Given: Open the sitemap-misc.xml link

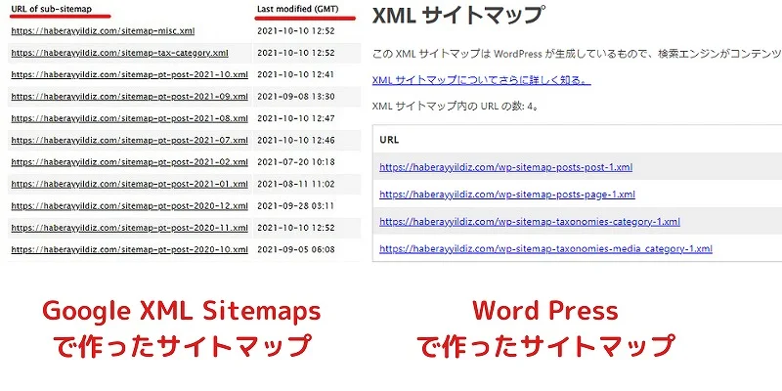Looking at the screenshot, I should (x=103, y=31).
